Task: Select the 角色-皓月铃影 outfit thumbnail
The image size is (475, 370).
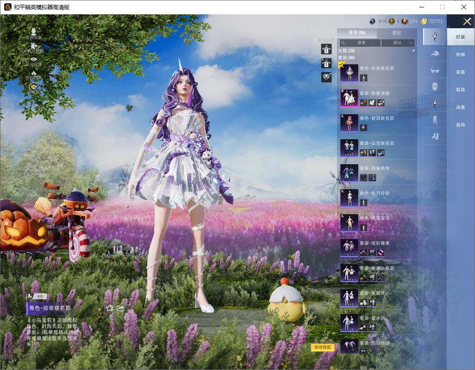Action: coord(349,197)
